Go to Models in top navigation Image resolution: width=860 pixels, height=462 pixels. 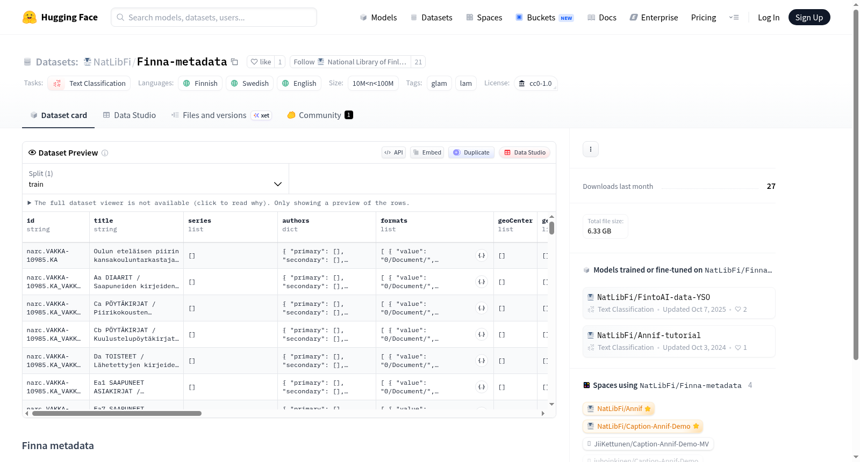pos(378,17)
